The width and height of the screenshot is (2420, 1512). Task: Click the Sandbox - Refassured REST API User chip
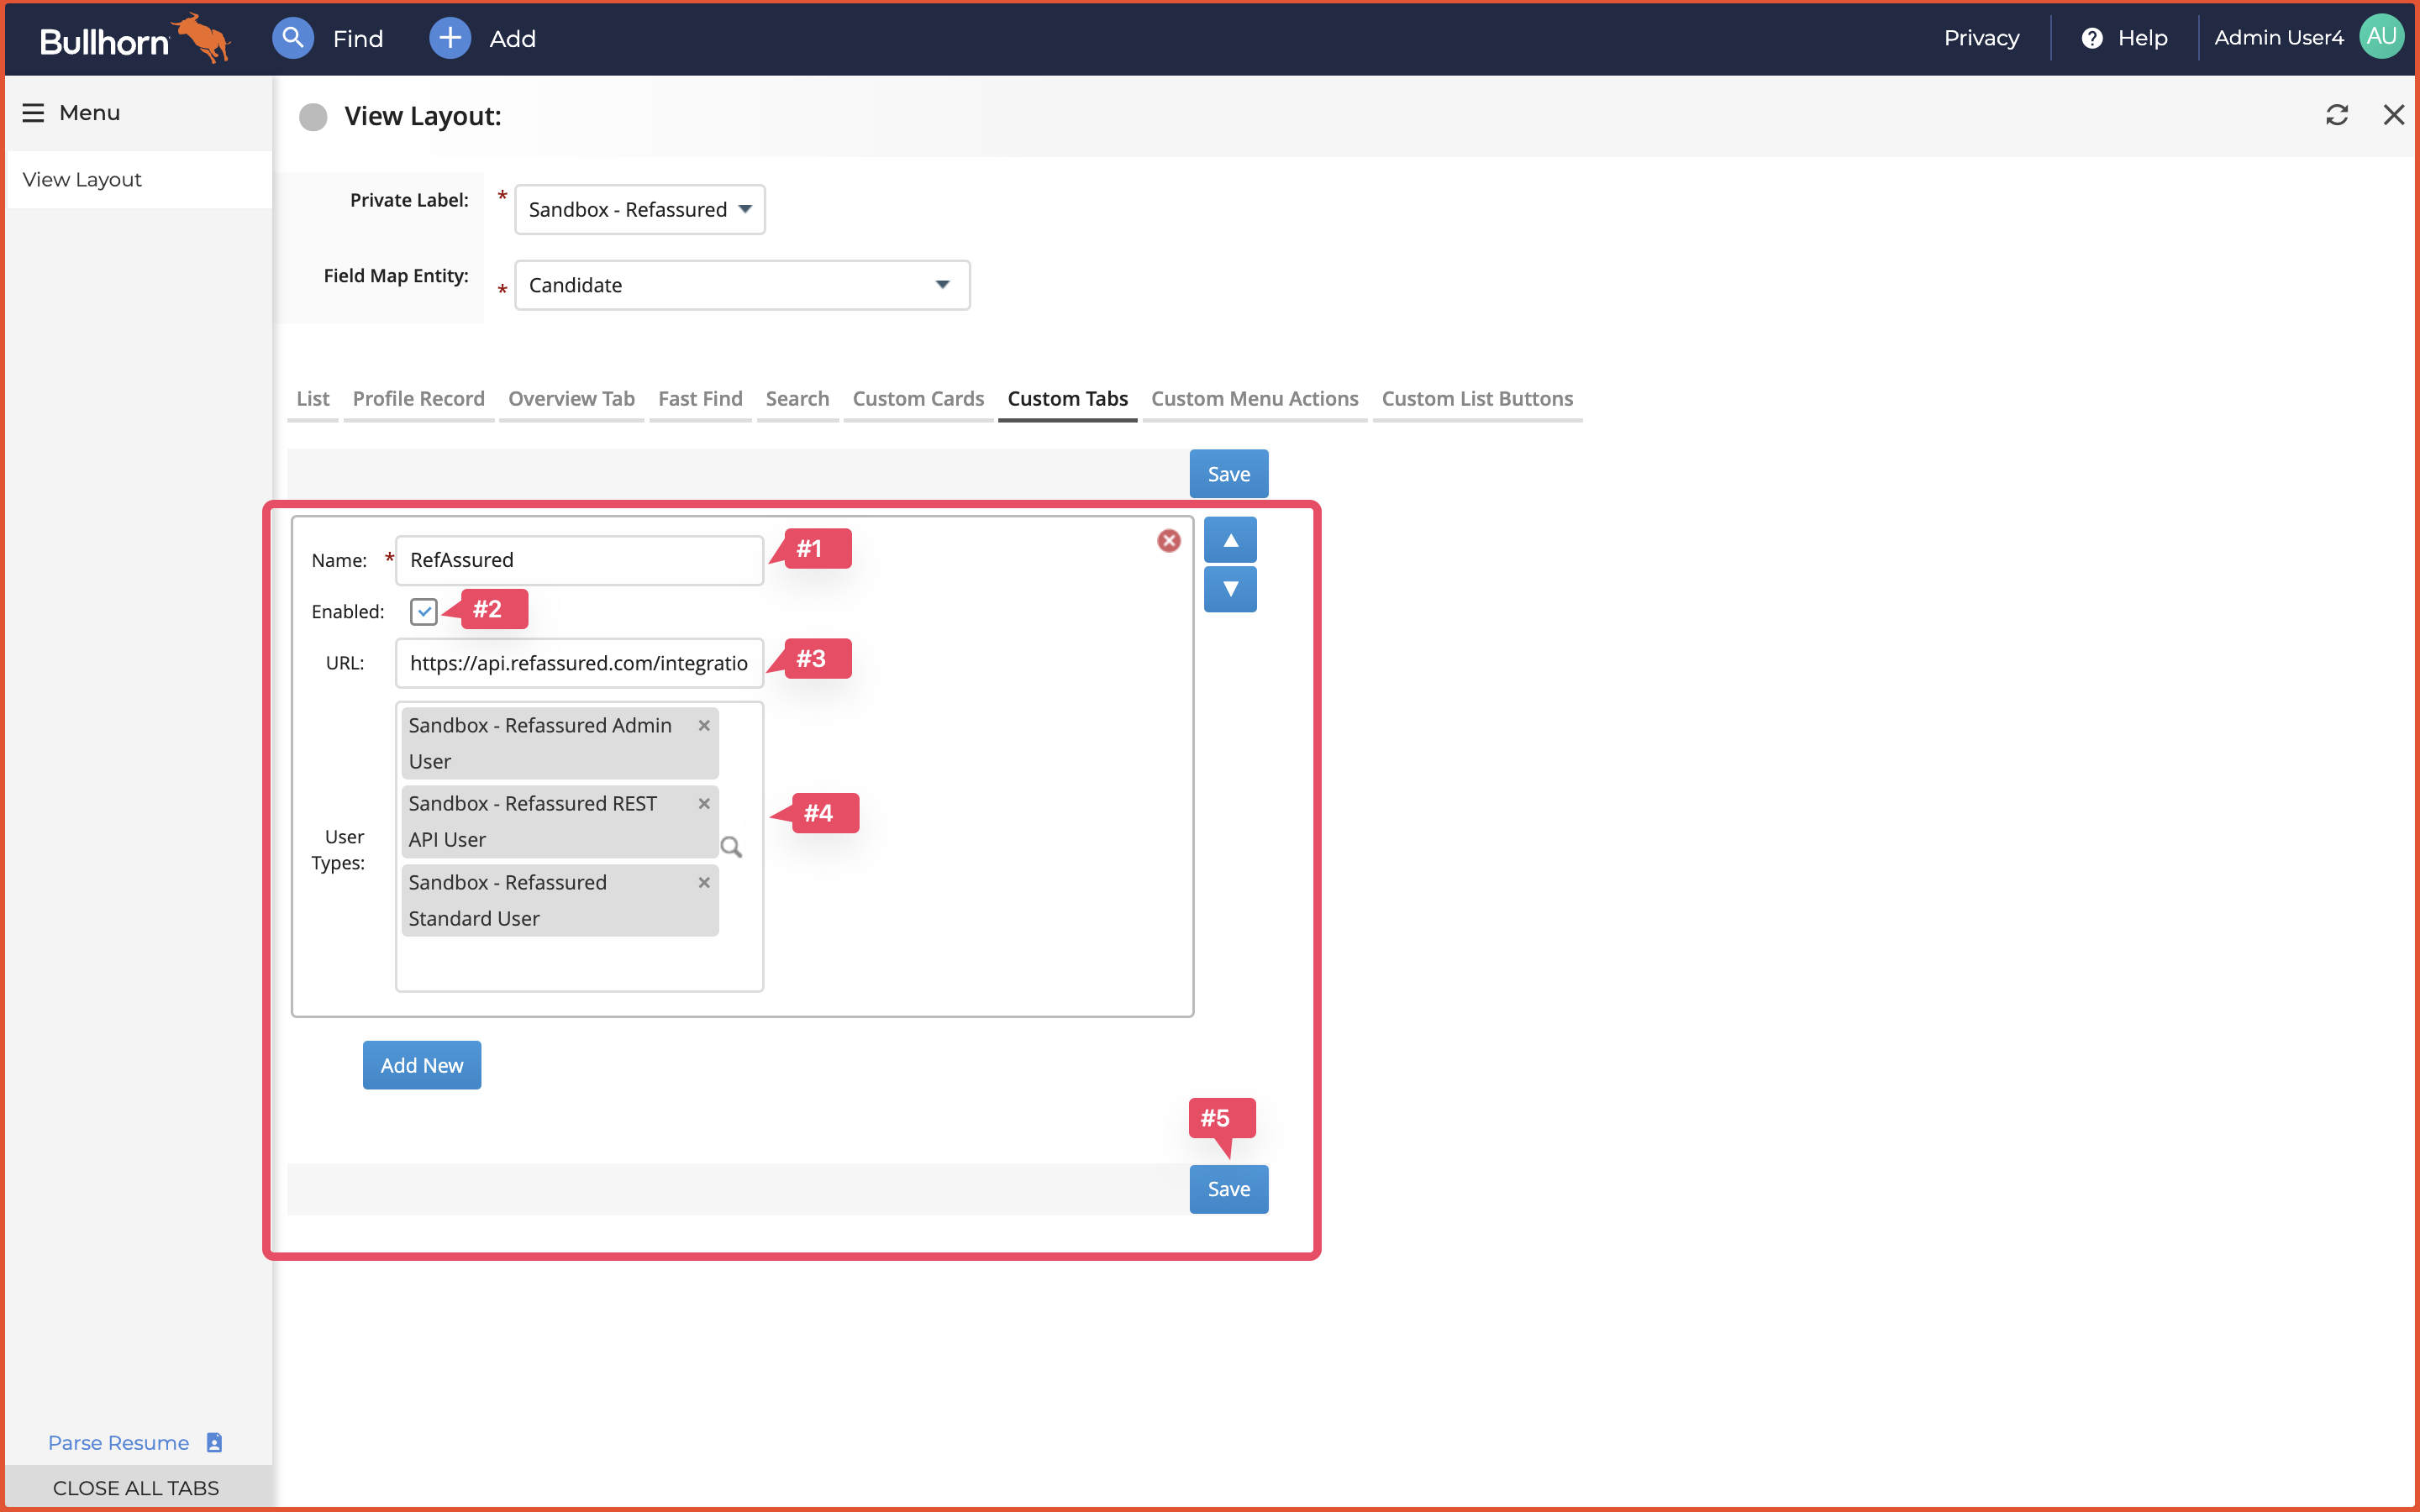point(560,822)
